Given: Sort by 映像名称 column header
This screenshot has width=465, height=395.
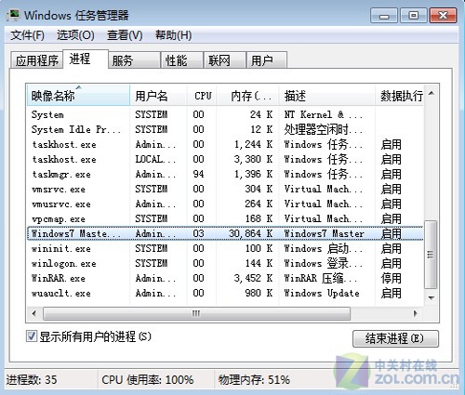Looking at the screenshot, I should click(78, 95).
